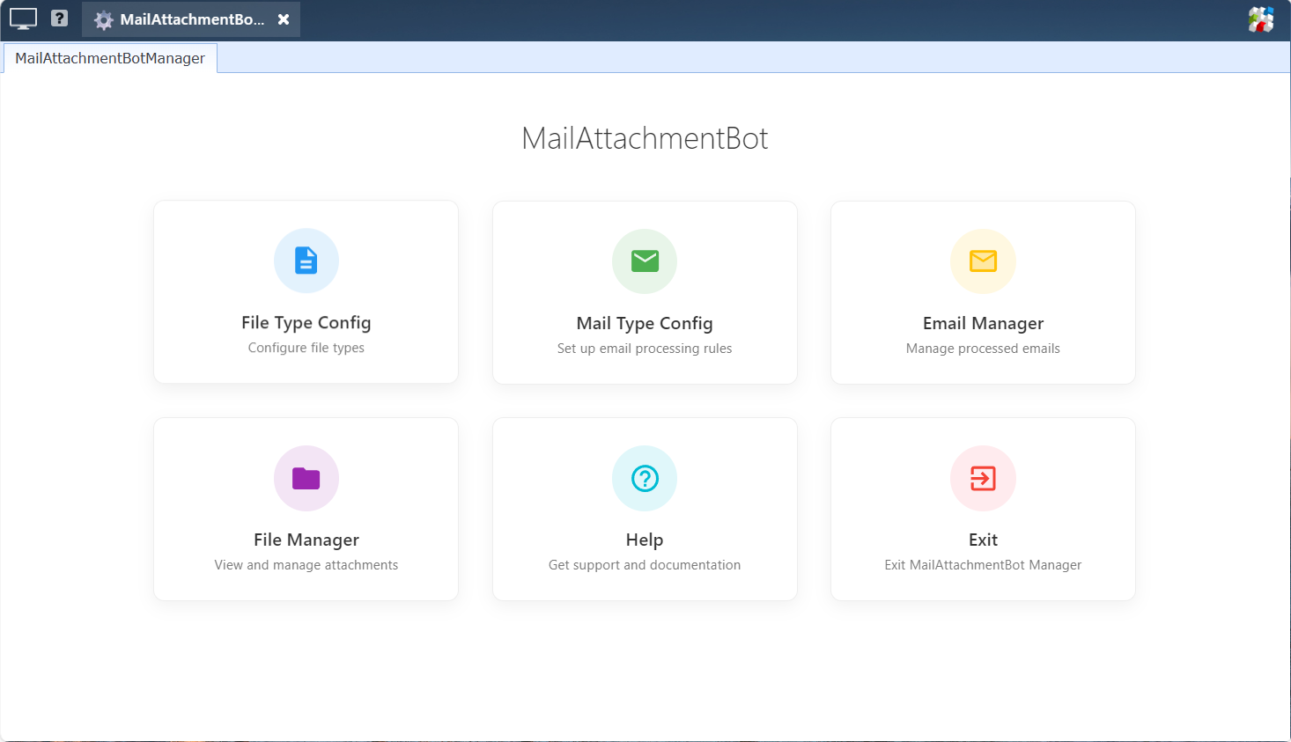Click the red Exit arrow icon
The height and width of the screenshot is (742, 1291).
pyautogui.click(x=983, y=478)
